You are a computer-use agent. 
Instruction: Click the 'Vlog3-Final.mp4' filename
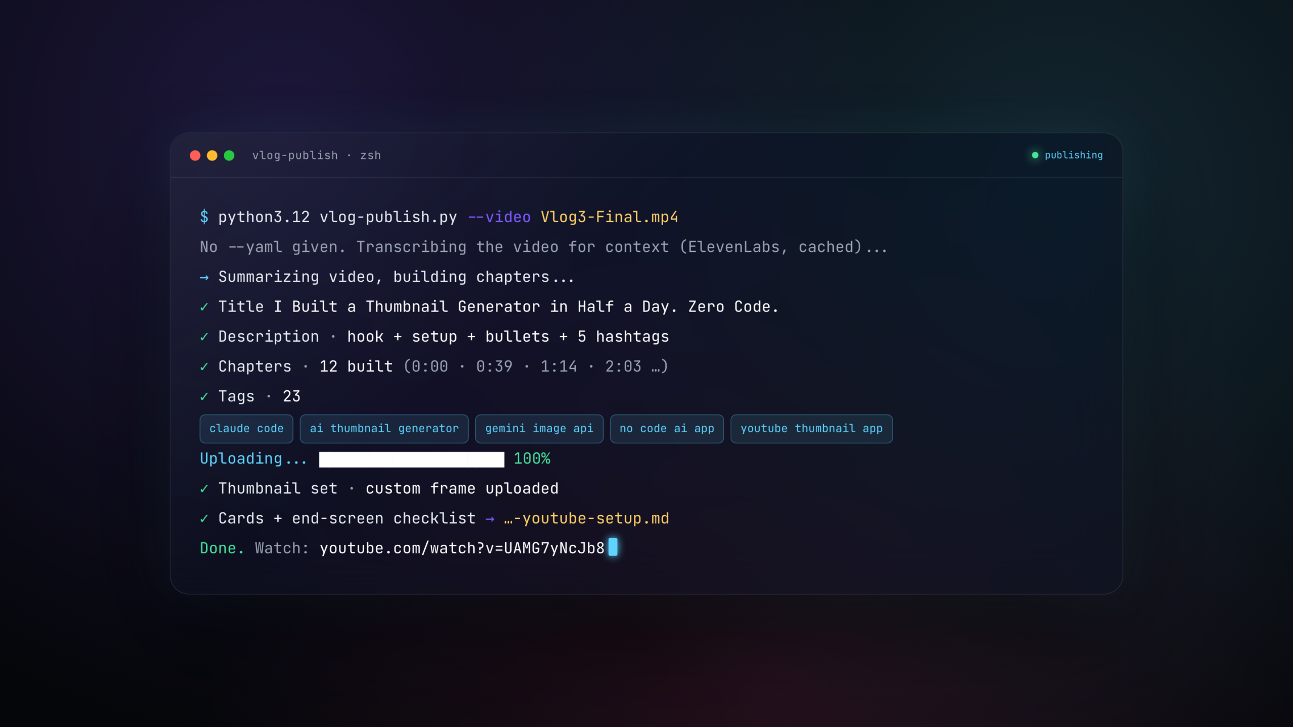pyautogui.click(x=609, y=217)
